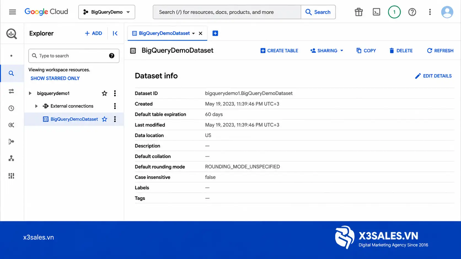Screen dimensions: 461x259
Task: Open a new query tab with plus icon
Action: (215, 33)
